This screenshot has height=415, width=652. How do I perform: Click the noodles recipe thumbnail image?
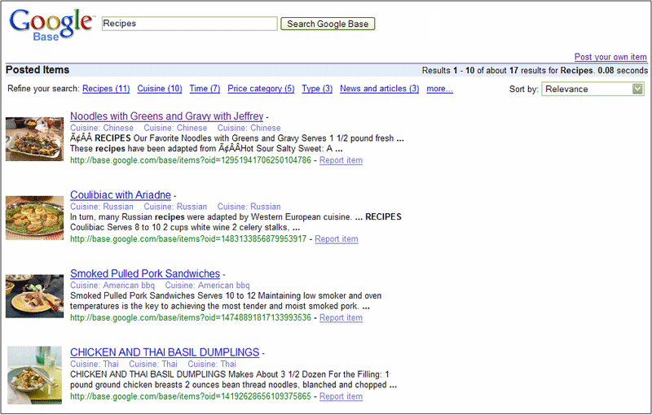(34, 139)
